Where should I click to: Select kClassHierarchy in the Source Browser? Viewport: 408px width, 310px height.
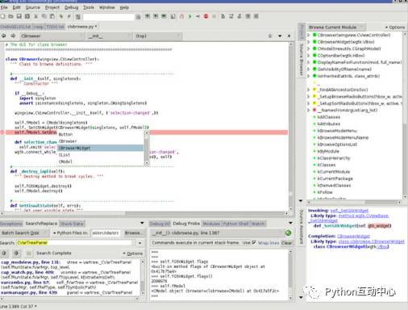tap(334, 158)
